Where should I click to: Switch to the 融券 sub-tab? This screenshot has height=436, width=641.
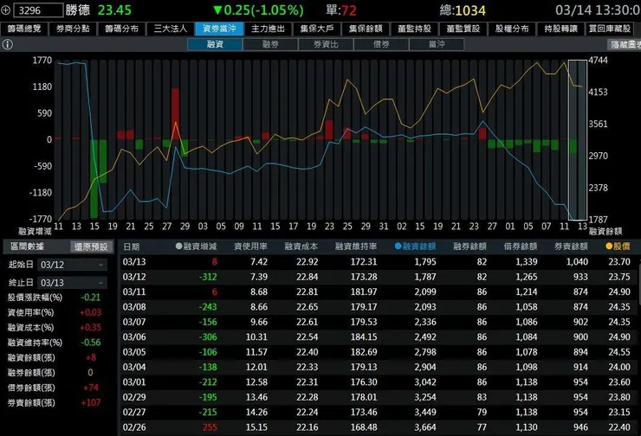click(x=270, y=44)
